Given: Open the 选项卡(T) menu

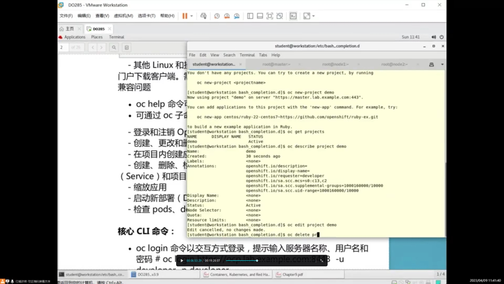Looking at the screenshot, I should click(146, 16).
